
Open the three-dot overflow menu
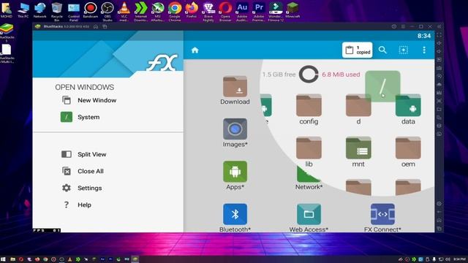424,50
